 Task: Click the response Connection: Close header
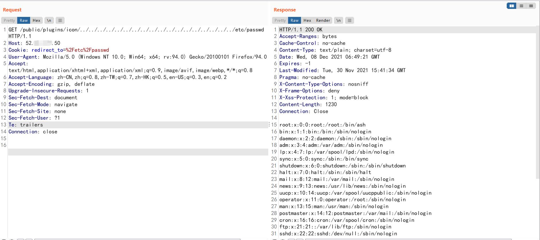click(304, 111)
